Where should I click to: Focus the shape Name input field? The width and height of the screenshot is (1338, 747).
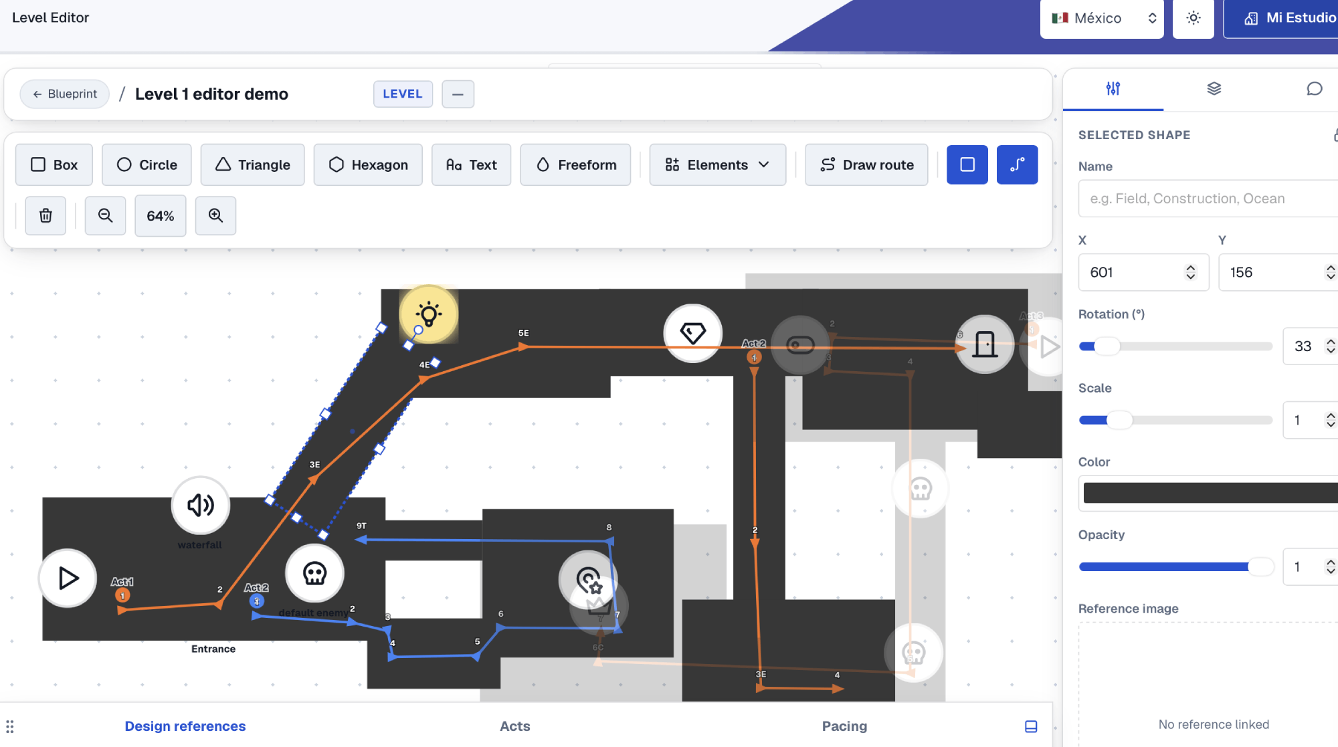1208,199
